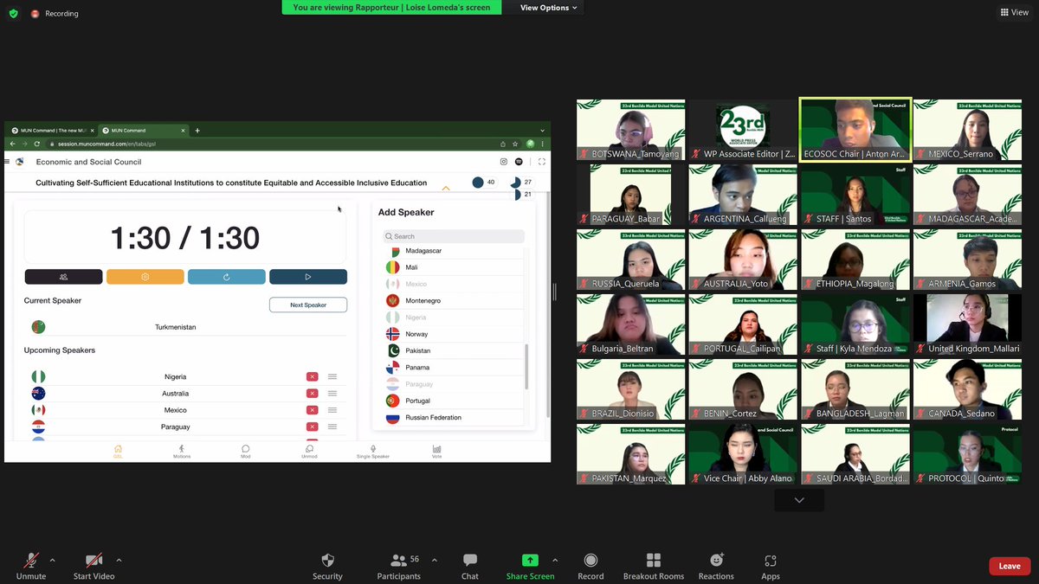This screenshot has height=584, width=1039.
Task: Remove Paraguay from upcoming speakers
Action: [312, 427]
